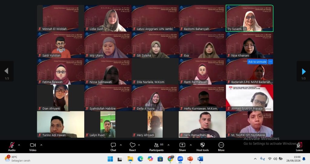Viewport: 310px width, 164px height.
Task: Click name label Latusi Anggriani UIN Jambi
Action: tap(155, 29)
